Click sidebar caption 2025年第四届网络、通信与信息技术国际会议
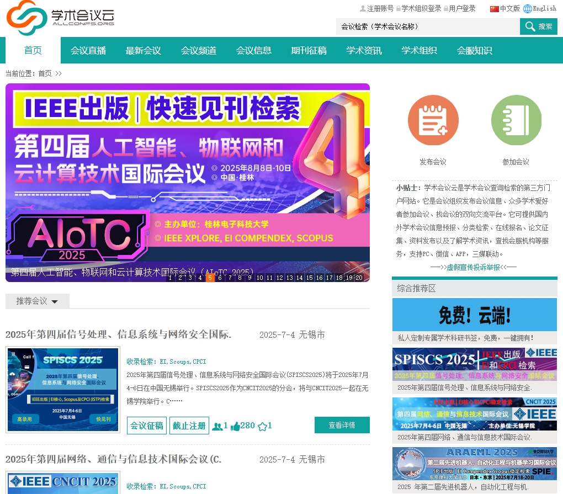Screen dimensions: 563x494 tap(465, 437)
